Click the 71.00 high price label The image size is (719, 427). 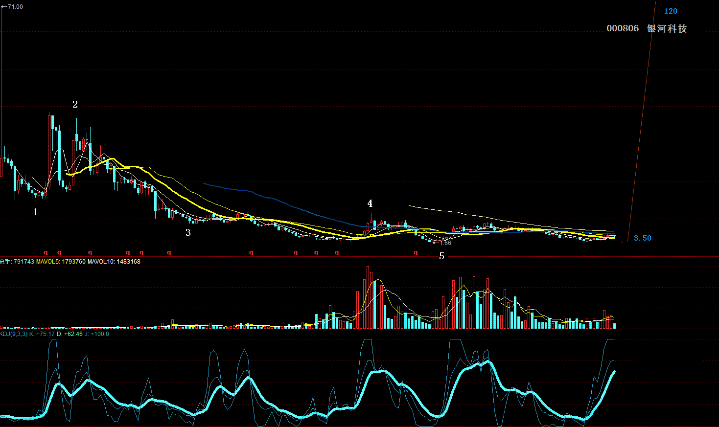[15, 7]
